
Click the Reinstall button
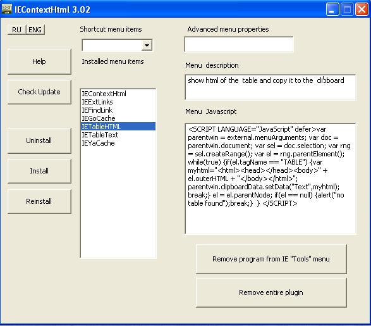pos(39,201)
